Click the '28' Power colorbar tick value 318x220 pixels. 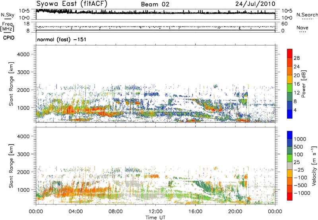(297, 58)
